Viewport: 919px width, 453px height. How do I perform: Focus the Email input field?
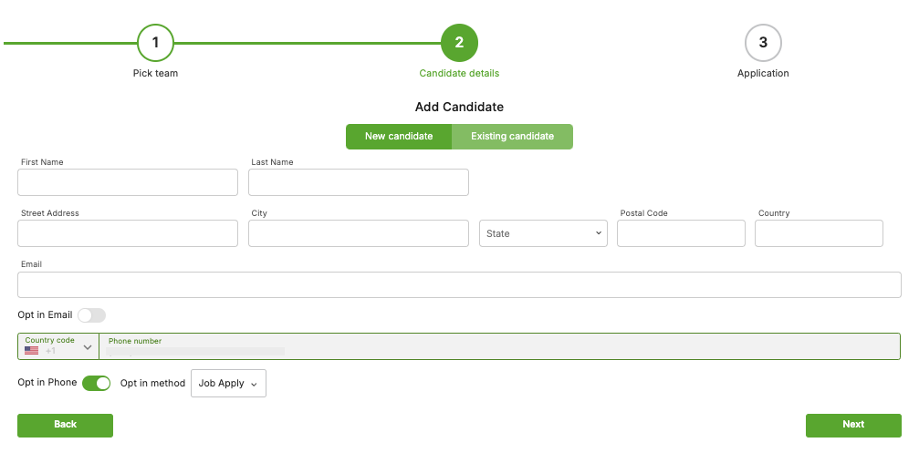(x=460, y=285)
